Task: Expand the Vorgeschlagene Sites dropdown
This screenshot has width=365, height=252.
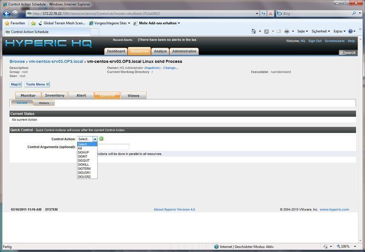Action: (x=129, y=23)
